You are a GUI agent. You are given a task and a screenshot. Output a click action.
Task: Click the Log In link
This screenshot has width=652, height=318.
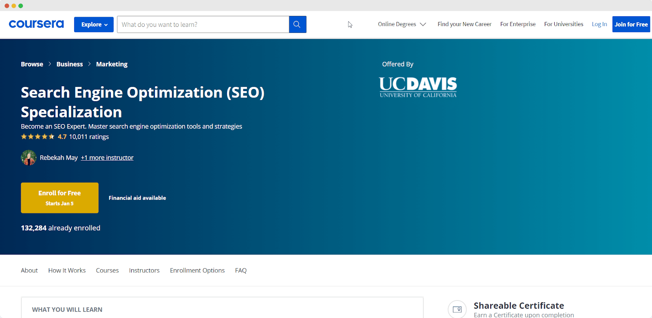click(x=599, y=24)
